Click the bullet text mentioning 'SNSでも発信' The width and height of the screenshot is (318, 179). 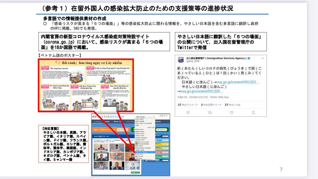click(151, 26)
